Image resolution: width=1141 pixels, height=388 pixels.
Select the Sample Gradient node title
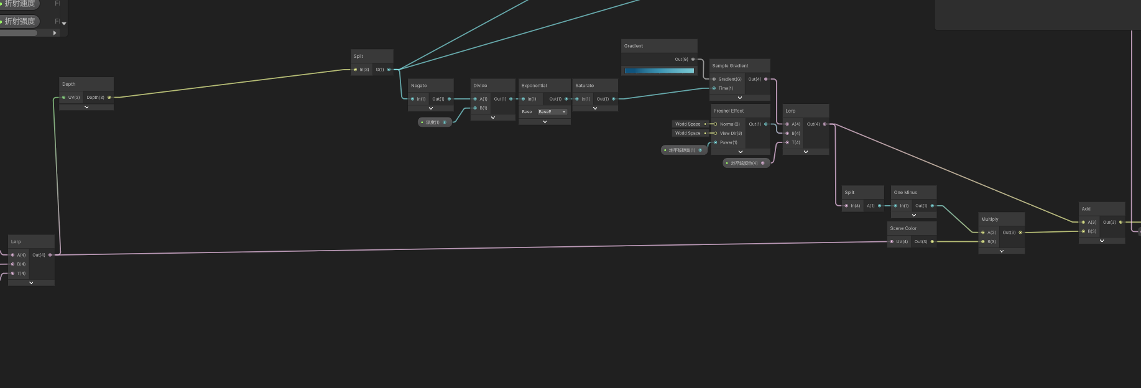pyautogui.click(x=730, y=65)
